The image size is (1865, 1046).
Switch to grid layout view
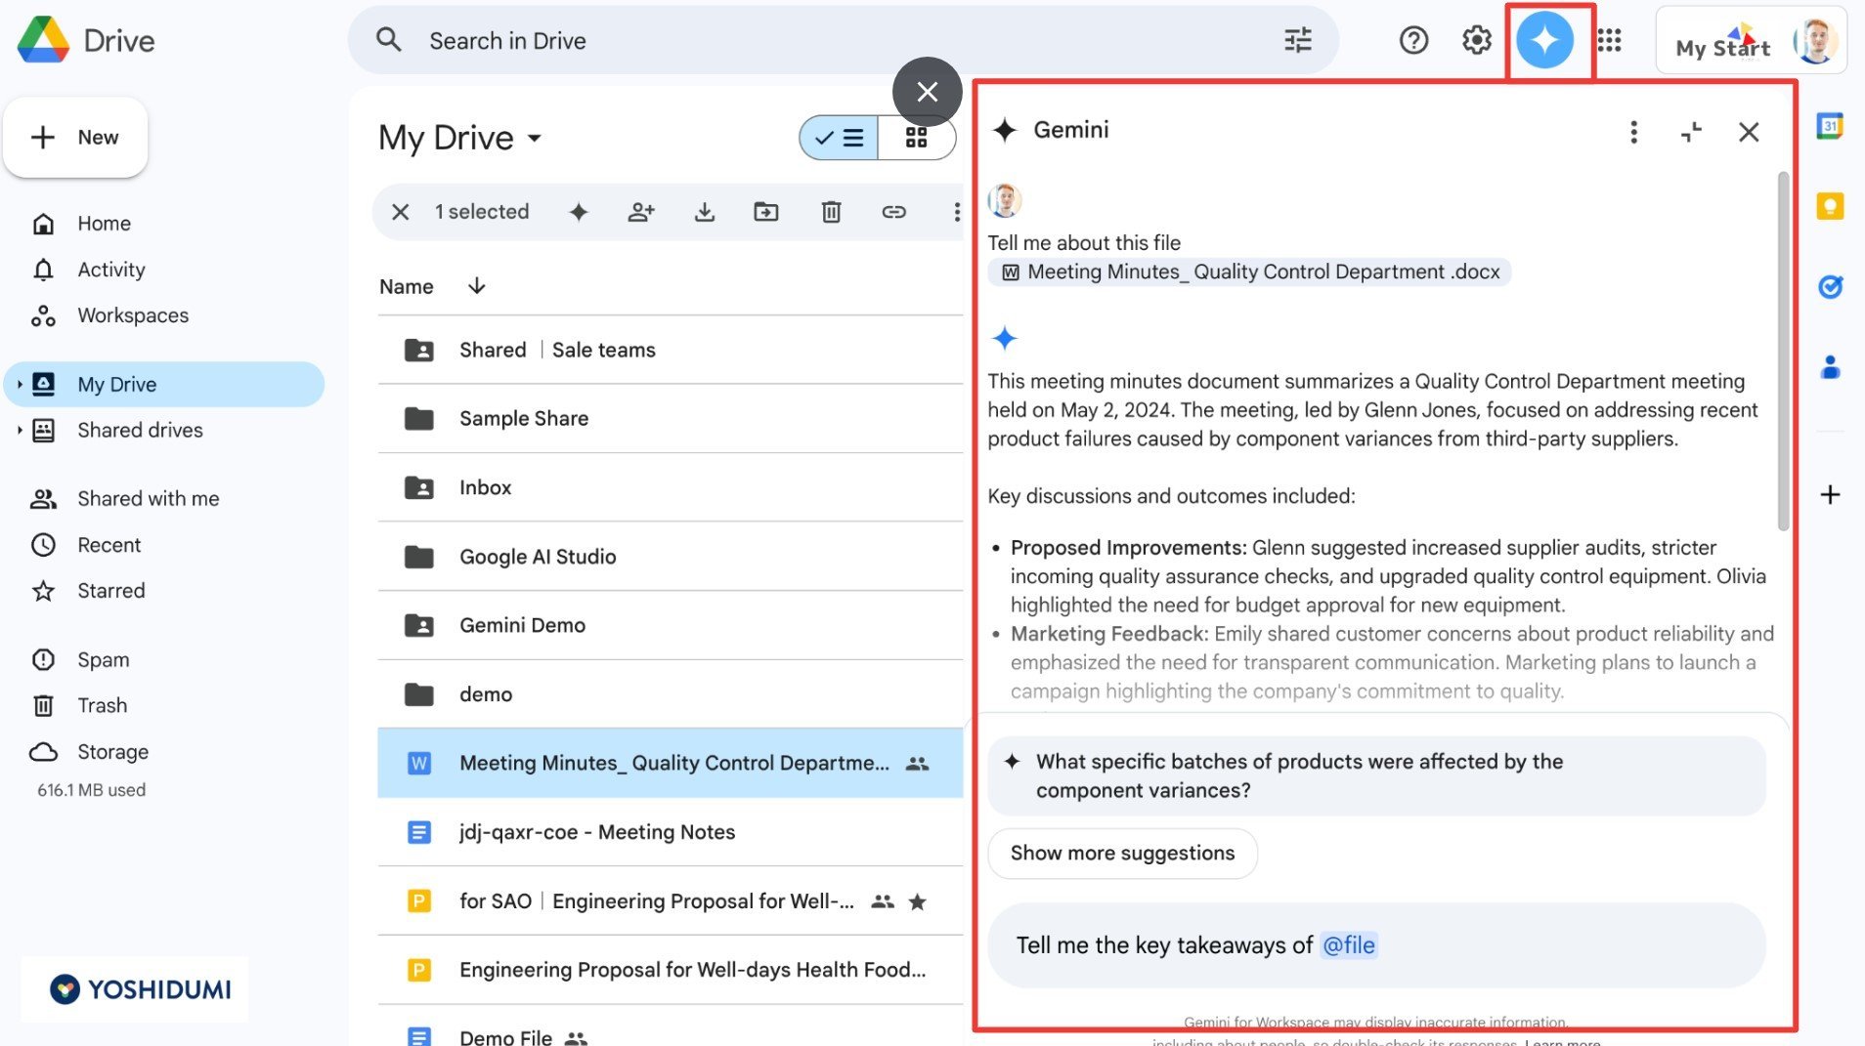pyautogui.click(x=916, y=138)
